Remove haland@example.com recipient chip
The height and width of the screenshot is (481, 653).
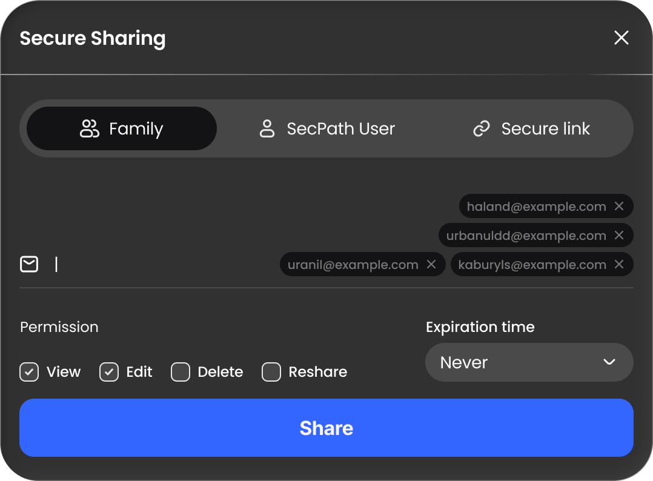(619, 206)
